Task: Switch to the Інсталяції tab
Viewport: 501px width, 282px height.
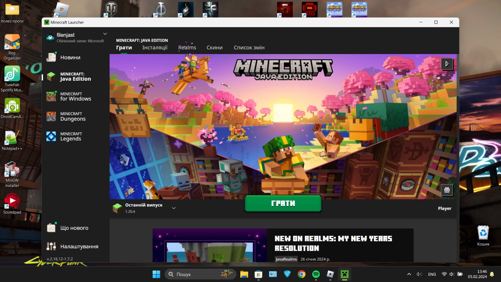Action: [x=155, y=47]
